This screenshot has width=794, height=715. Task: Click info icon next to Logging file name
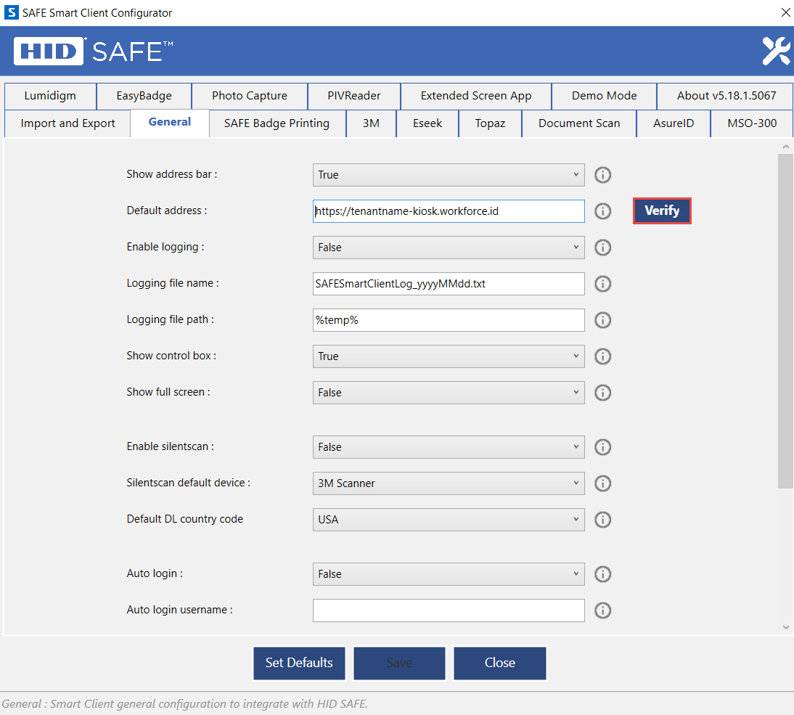[602, 284]
